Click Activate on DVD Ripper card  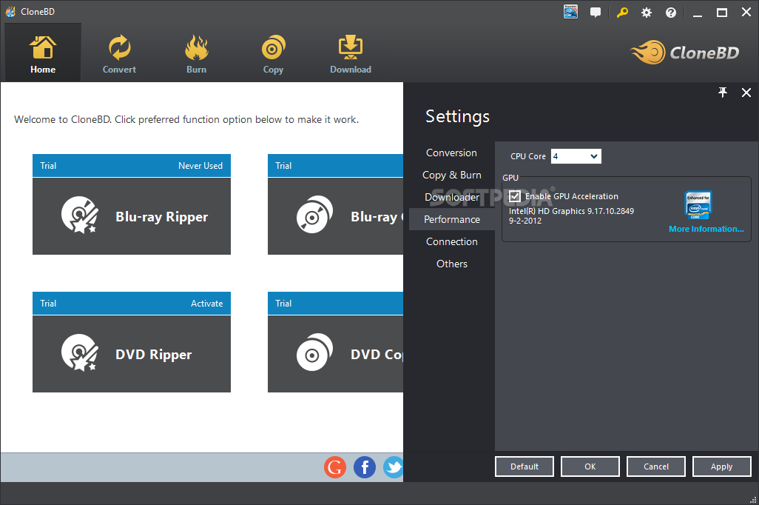(206, 304)
